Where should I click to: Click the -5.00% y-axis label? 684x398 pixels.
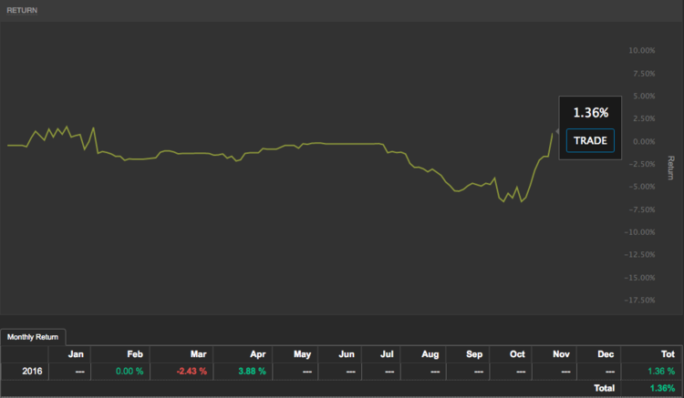click(x=642, y=187)
